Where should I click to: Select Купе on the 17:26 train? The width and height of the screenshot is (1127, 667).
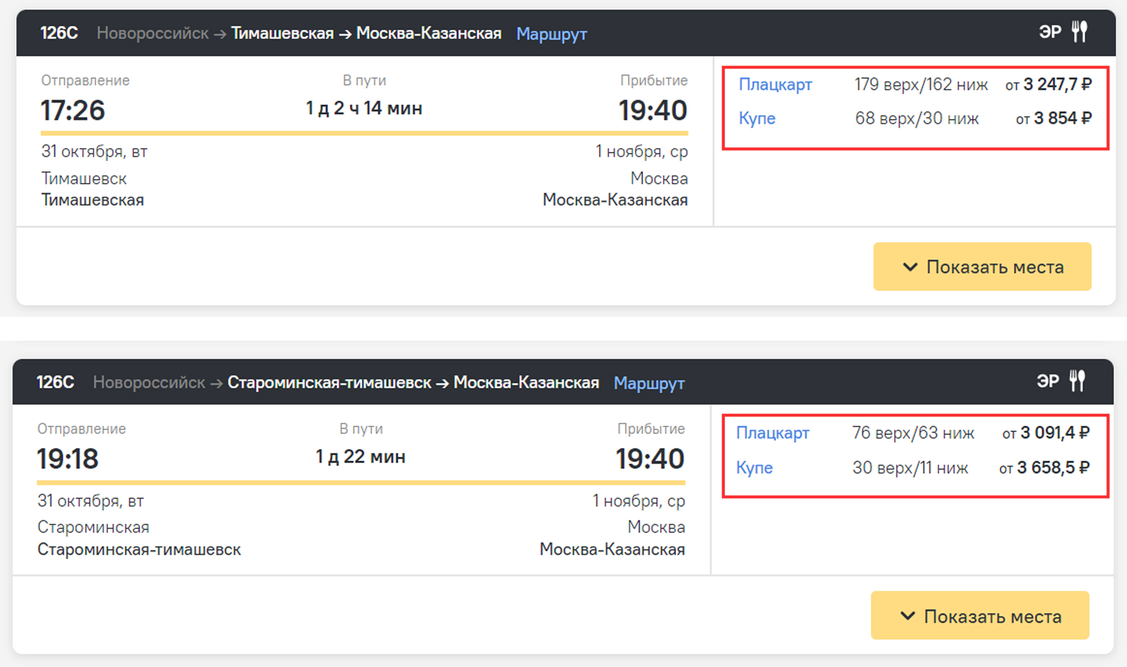[x=757, y=118]
